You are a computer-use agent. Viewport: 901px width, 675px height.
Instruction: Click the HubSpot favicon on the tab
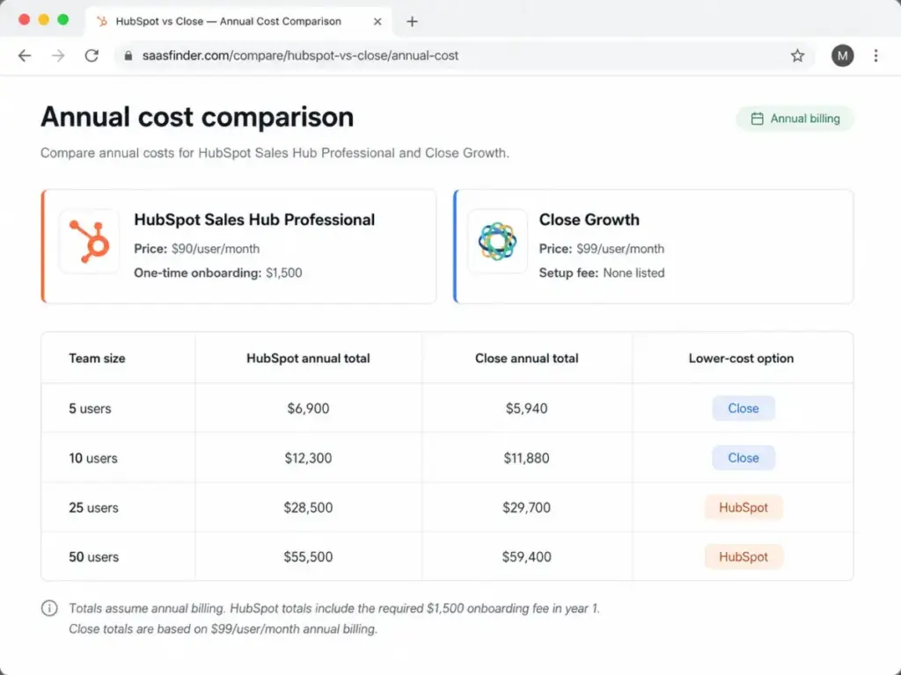tap(102, 21)
